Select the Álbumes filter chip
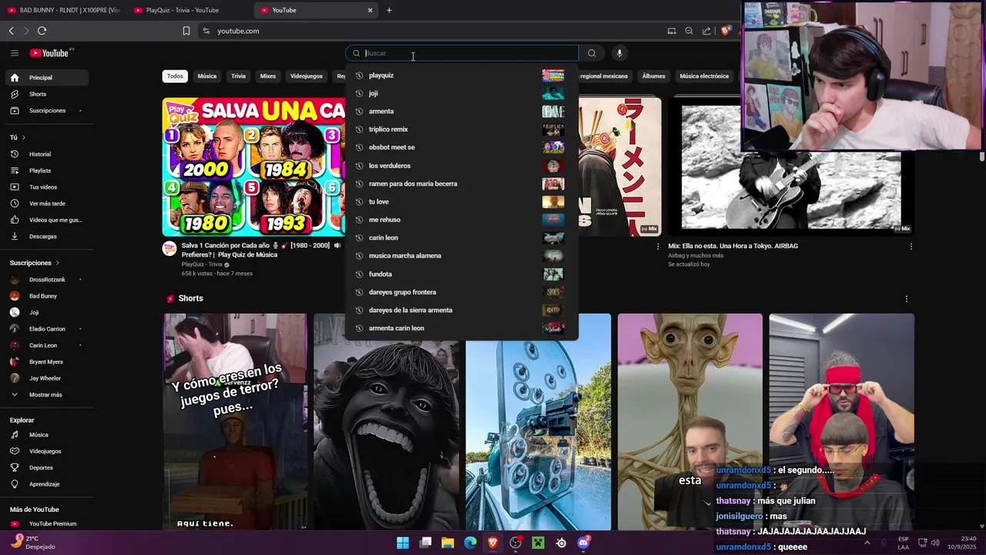The height and width of the screenshot is (555, 986). coord(653,76)
